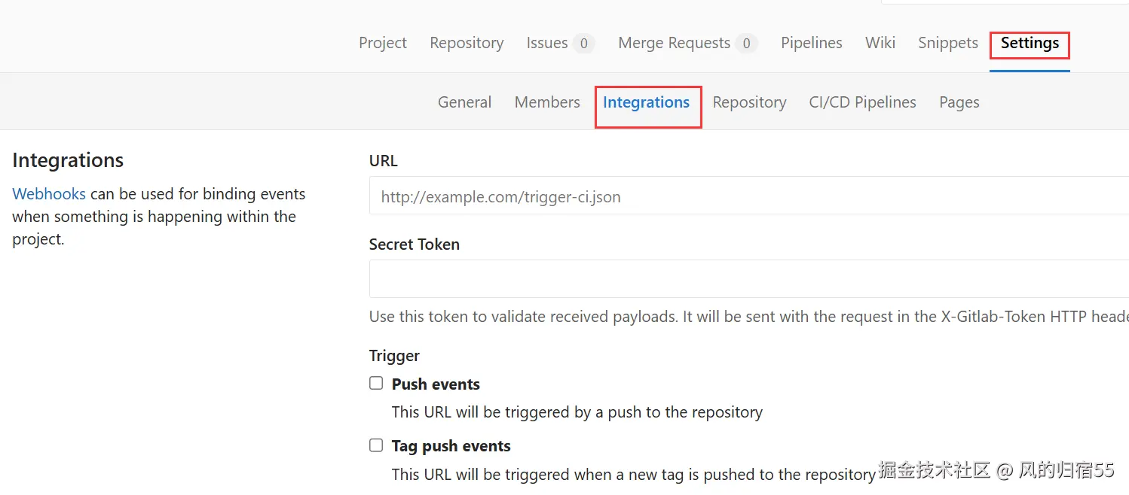Screen dimensions: 1129x495
Task: Follow the Webhooks link
Action: [49, 194]
